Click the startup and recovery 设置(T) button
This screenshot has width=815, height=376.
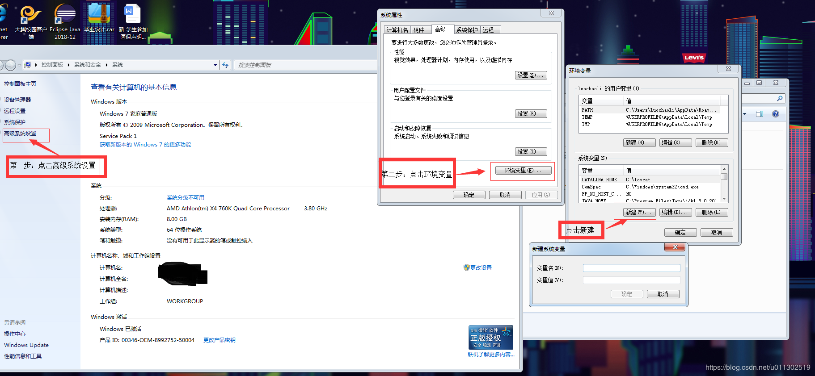[x=531, y=152]
